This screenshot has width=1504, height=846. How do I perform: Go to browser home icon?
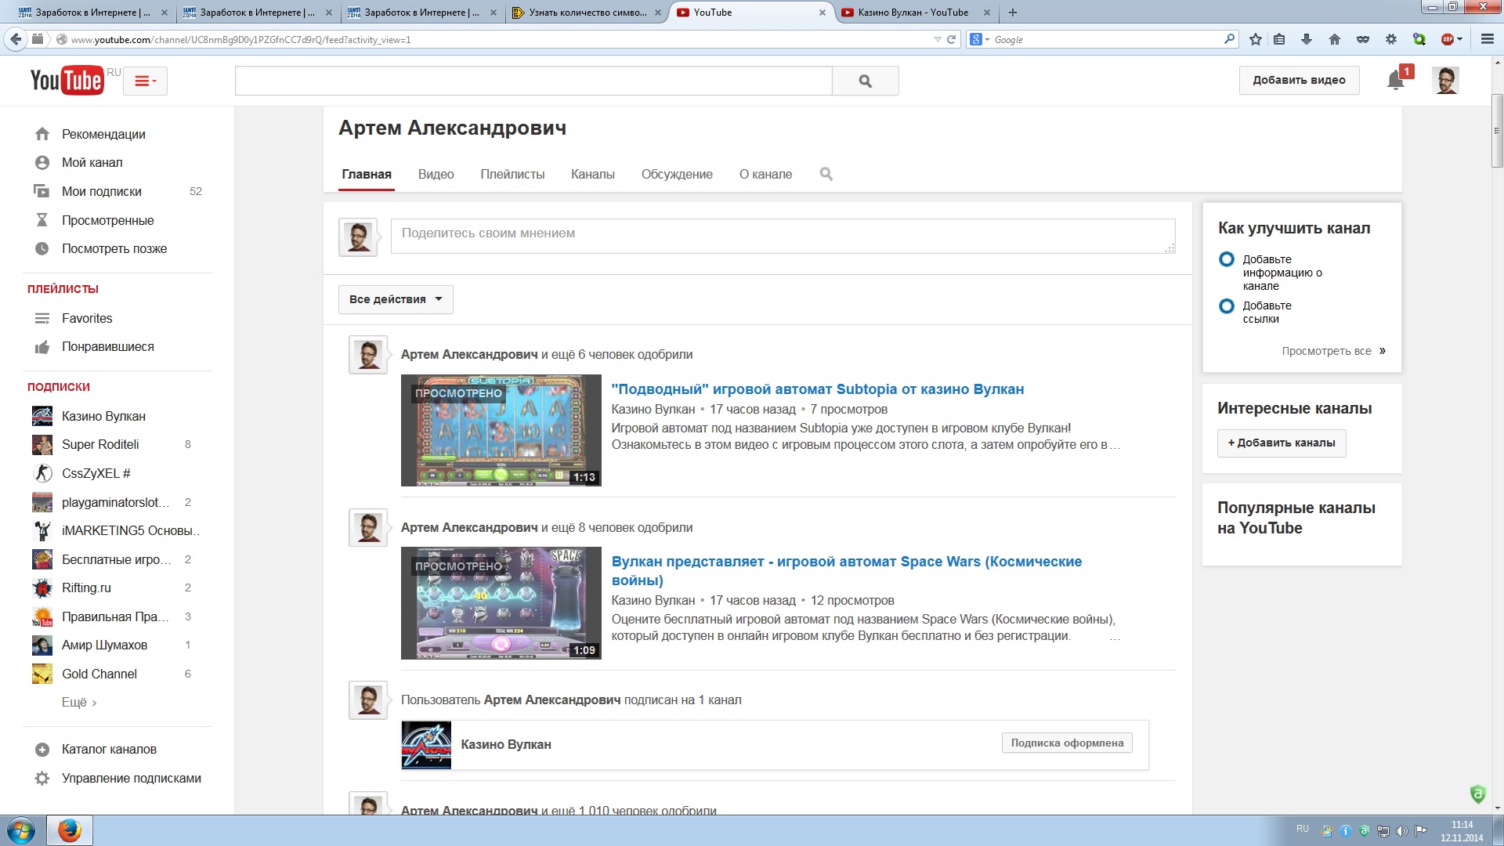coord(1335,39)
